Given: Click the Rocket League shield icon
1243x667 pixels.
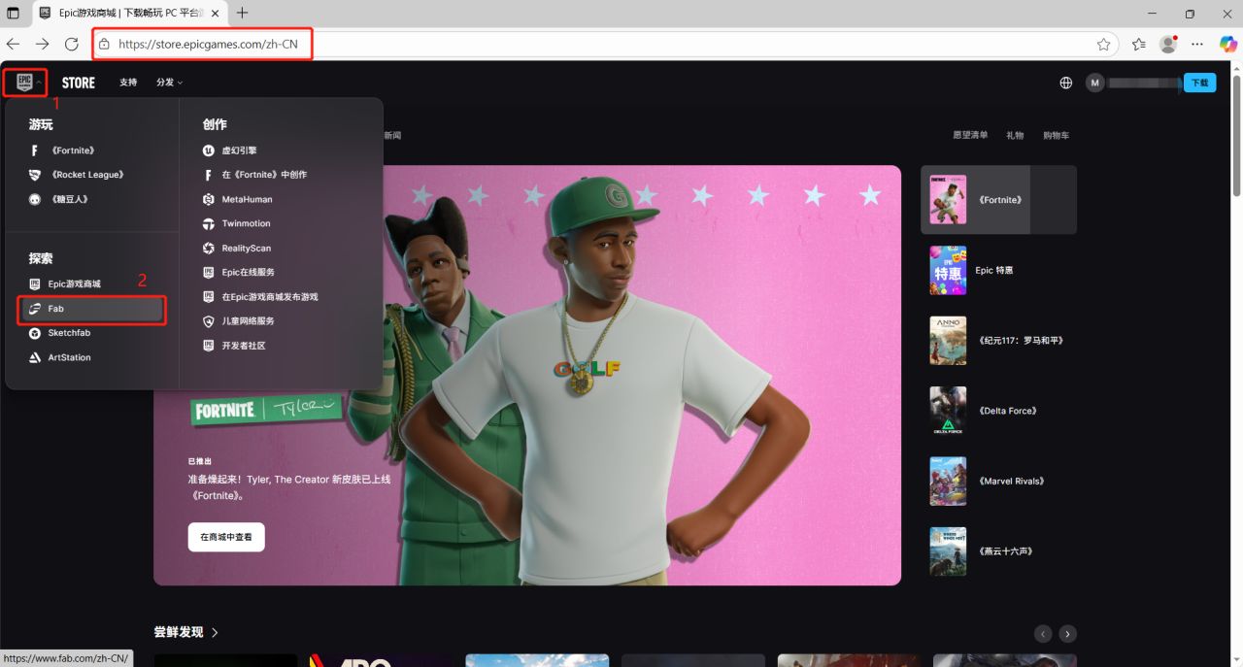Looking at the screenshot, I should [35, 175].
